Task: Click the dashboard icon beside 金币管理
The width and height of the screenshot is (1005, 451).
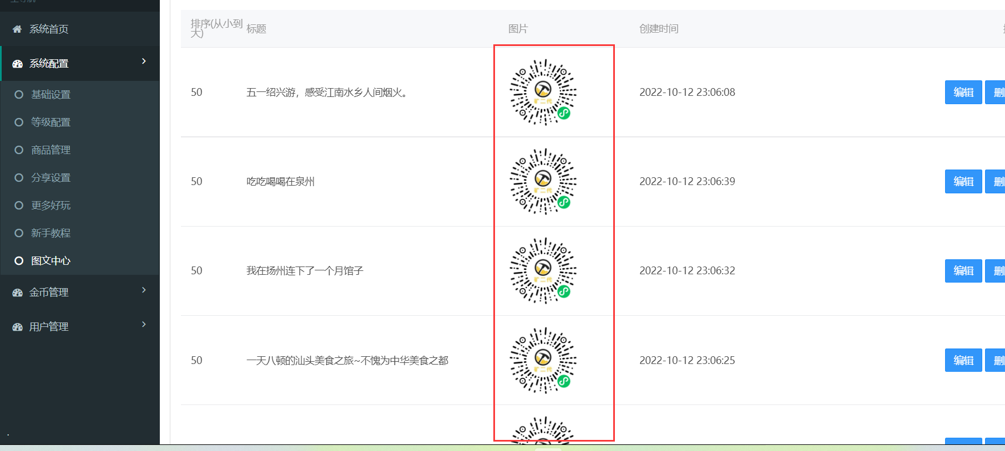Action: (x=18, y=293)
